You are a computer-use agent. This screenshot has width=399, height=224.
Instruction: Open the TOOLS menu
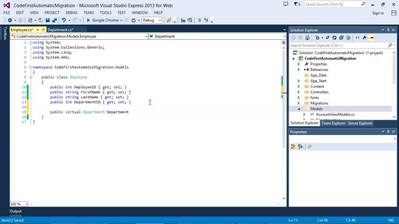[105, 12]
